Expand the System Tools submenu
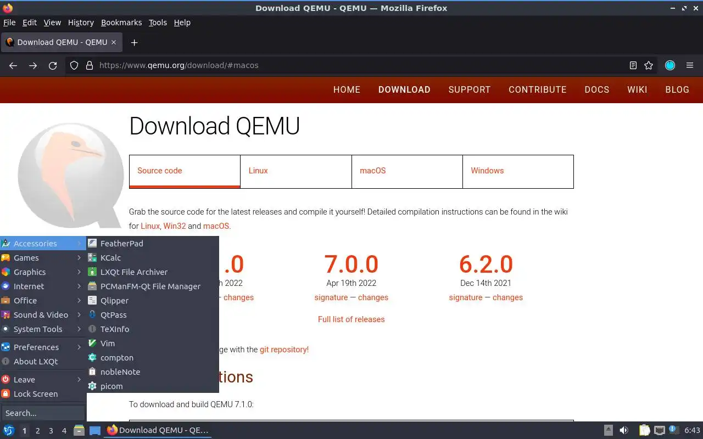Viewport: 703px width, 439px height. 43,329
